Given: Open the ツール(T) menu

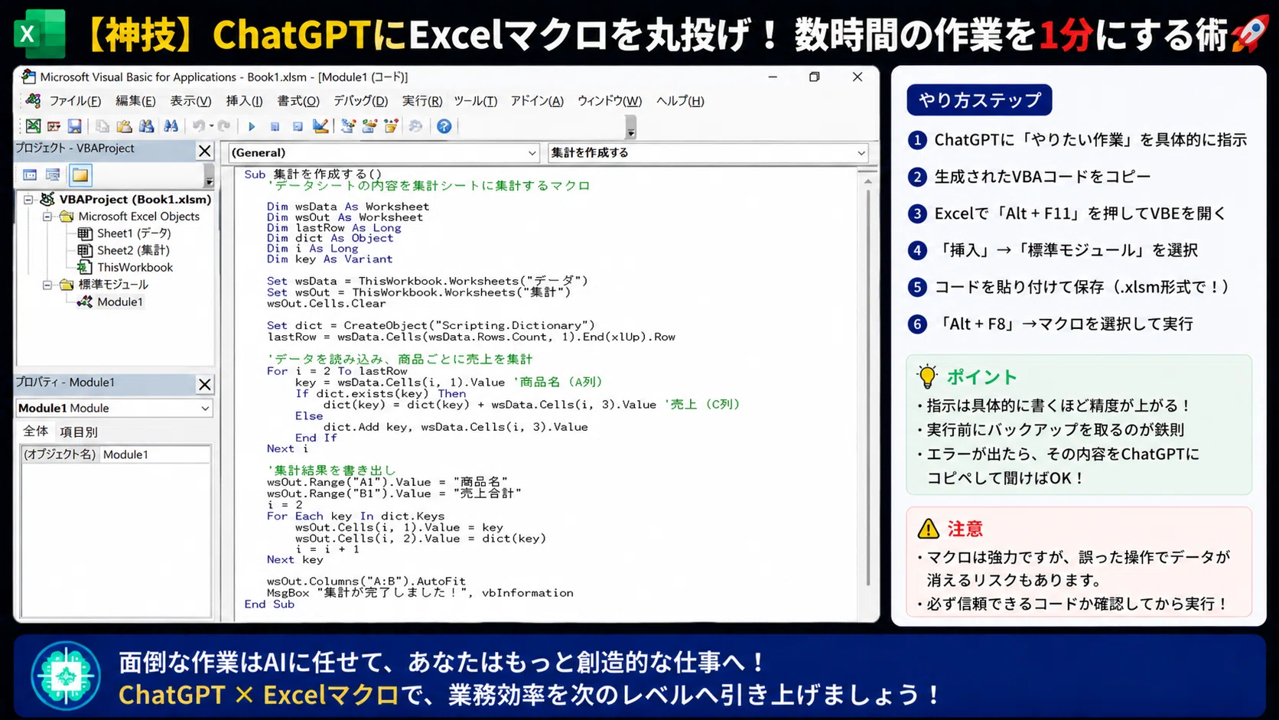Looking at the screenshot, I should click(475, 101).
